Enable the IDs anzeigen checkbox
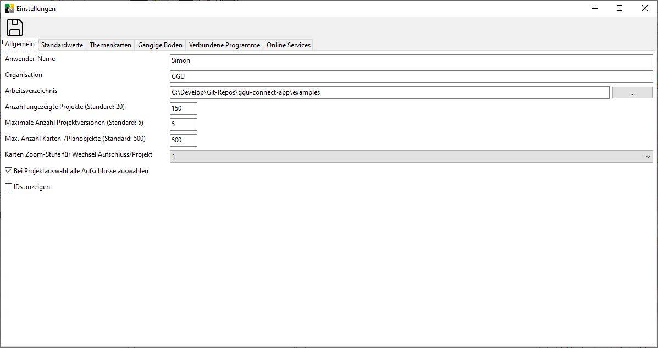Screen dimensions: 658x348 pyautogui.click(x=8, y=187)
